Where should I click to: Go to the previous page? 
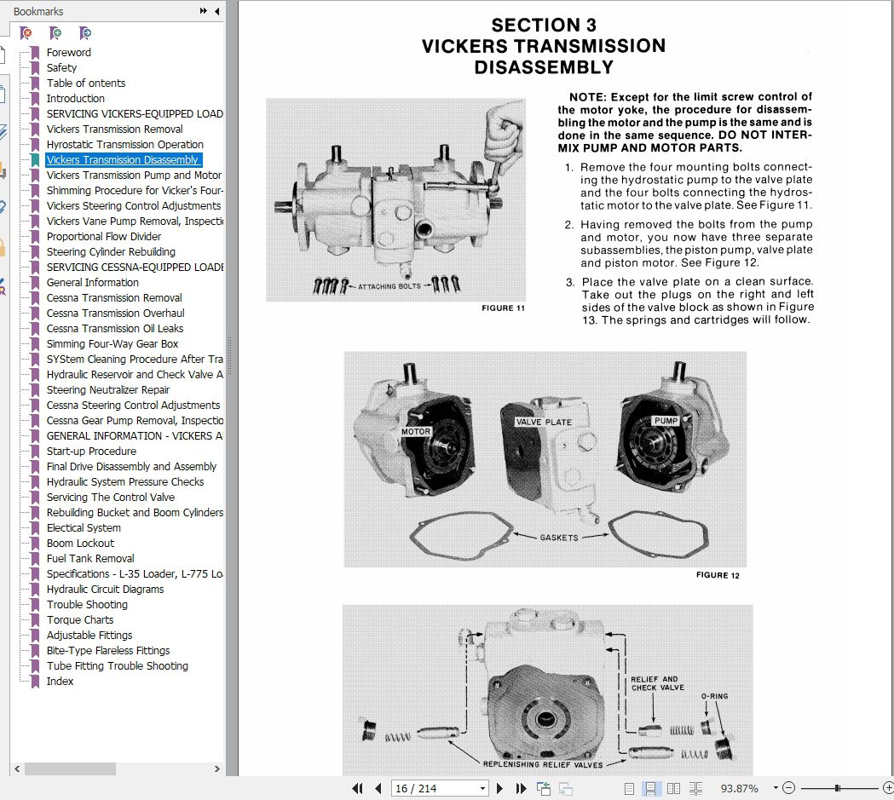pyautogui.click(x=378, y=789)
